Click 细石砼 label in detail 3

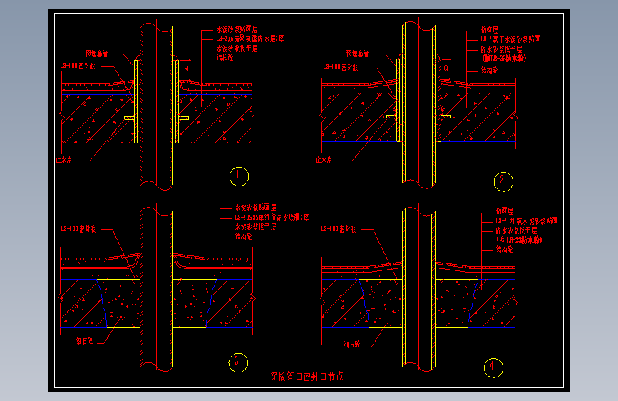click(x=85, y=341)
